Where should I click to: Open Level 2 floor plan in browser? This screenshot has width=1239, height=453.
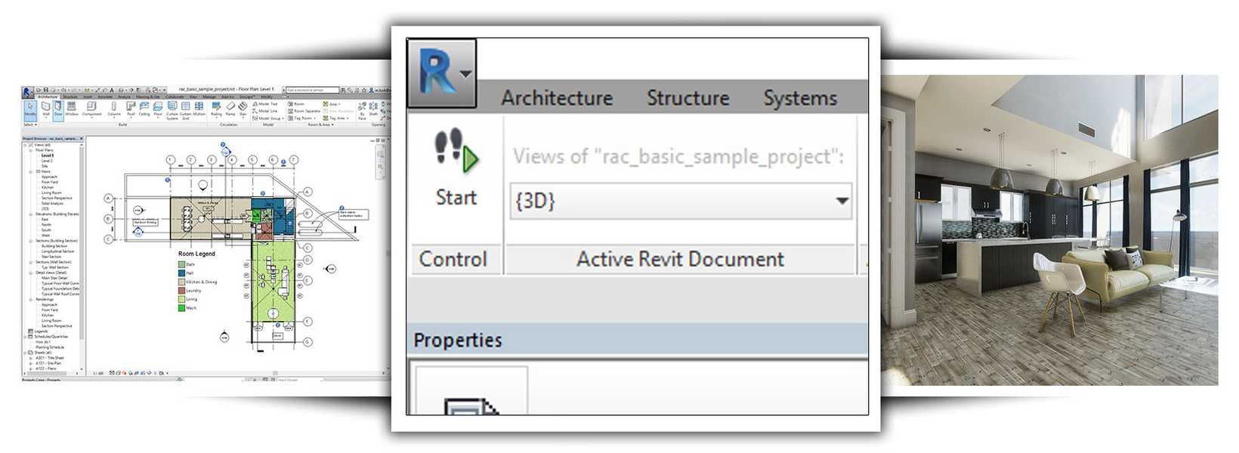click(x=47, y=161)
